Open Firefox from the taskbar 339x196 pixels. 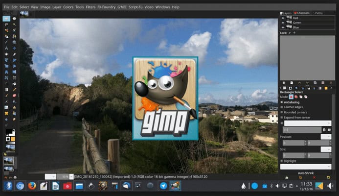tap(32, 186)
